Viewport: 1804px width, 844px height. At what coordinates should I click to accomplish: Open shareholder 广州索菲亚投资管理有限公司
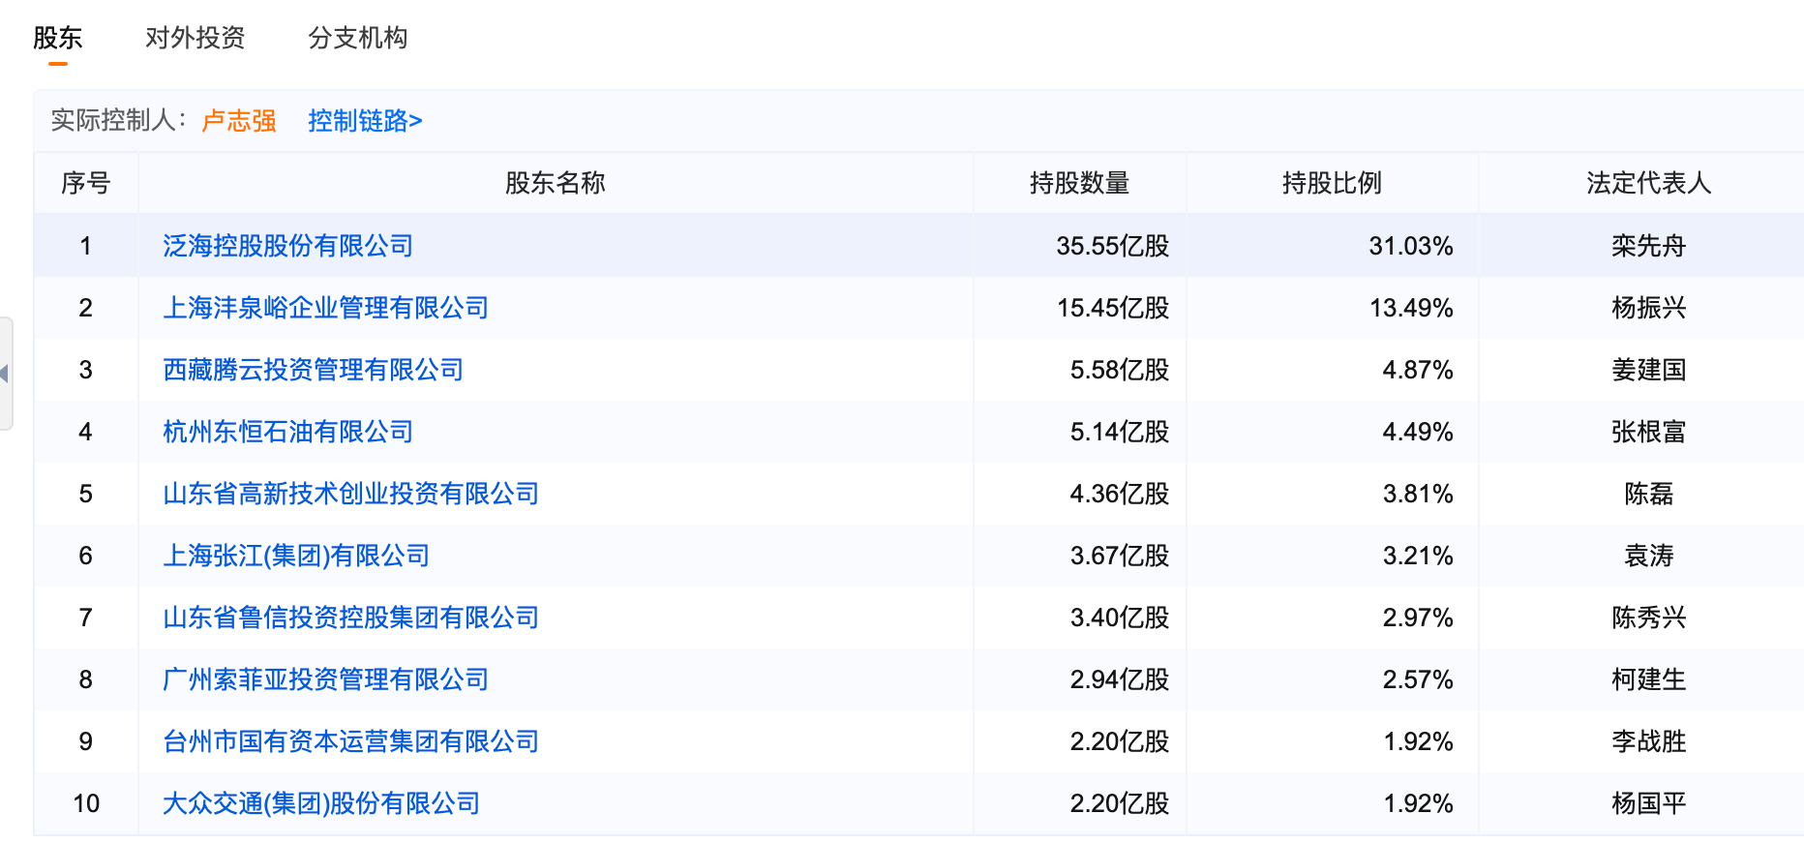click(x=326, y=679)
